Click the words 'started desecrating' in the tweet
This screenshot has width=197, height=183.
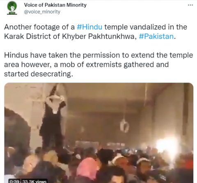tap(38, 74)
